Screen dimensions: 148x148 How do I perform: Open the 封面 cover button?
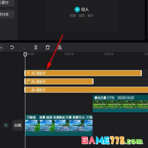[x=18, y=125]
